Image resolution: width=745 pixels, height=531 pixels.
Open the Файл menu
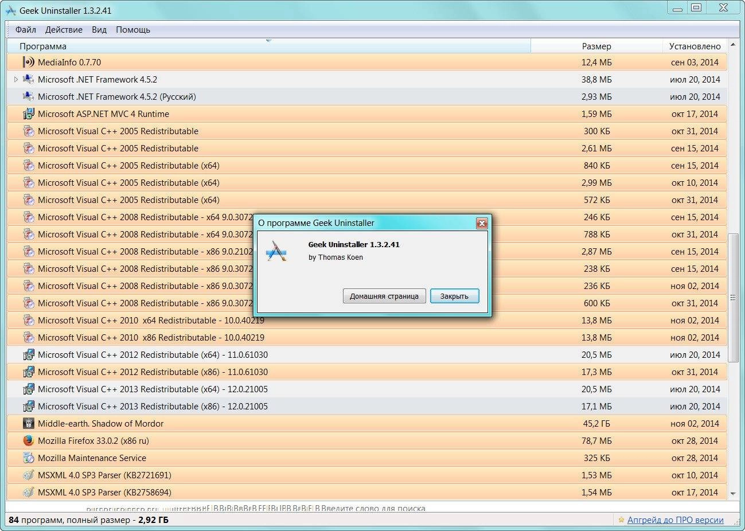[x=26, y=30]
